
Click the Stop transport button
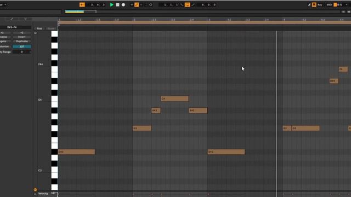coord(117,5)
